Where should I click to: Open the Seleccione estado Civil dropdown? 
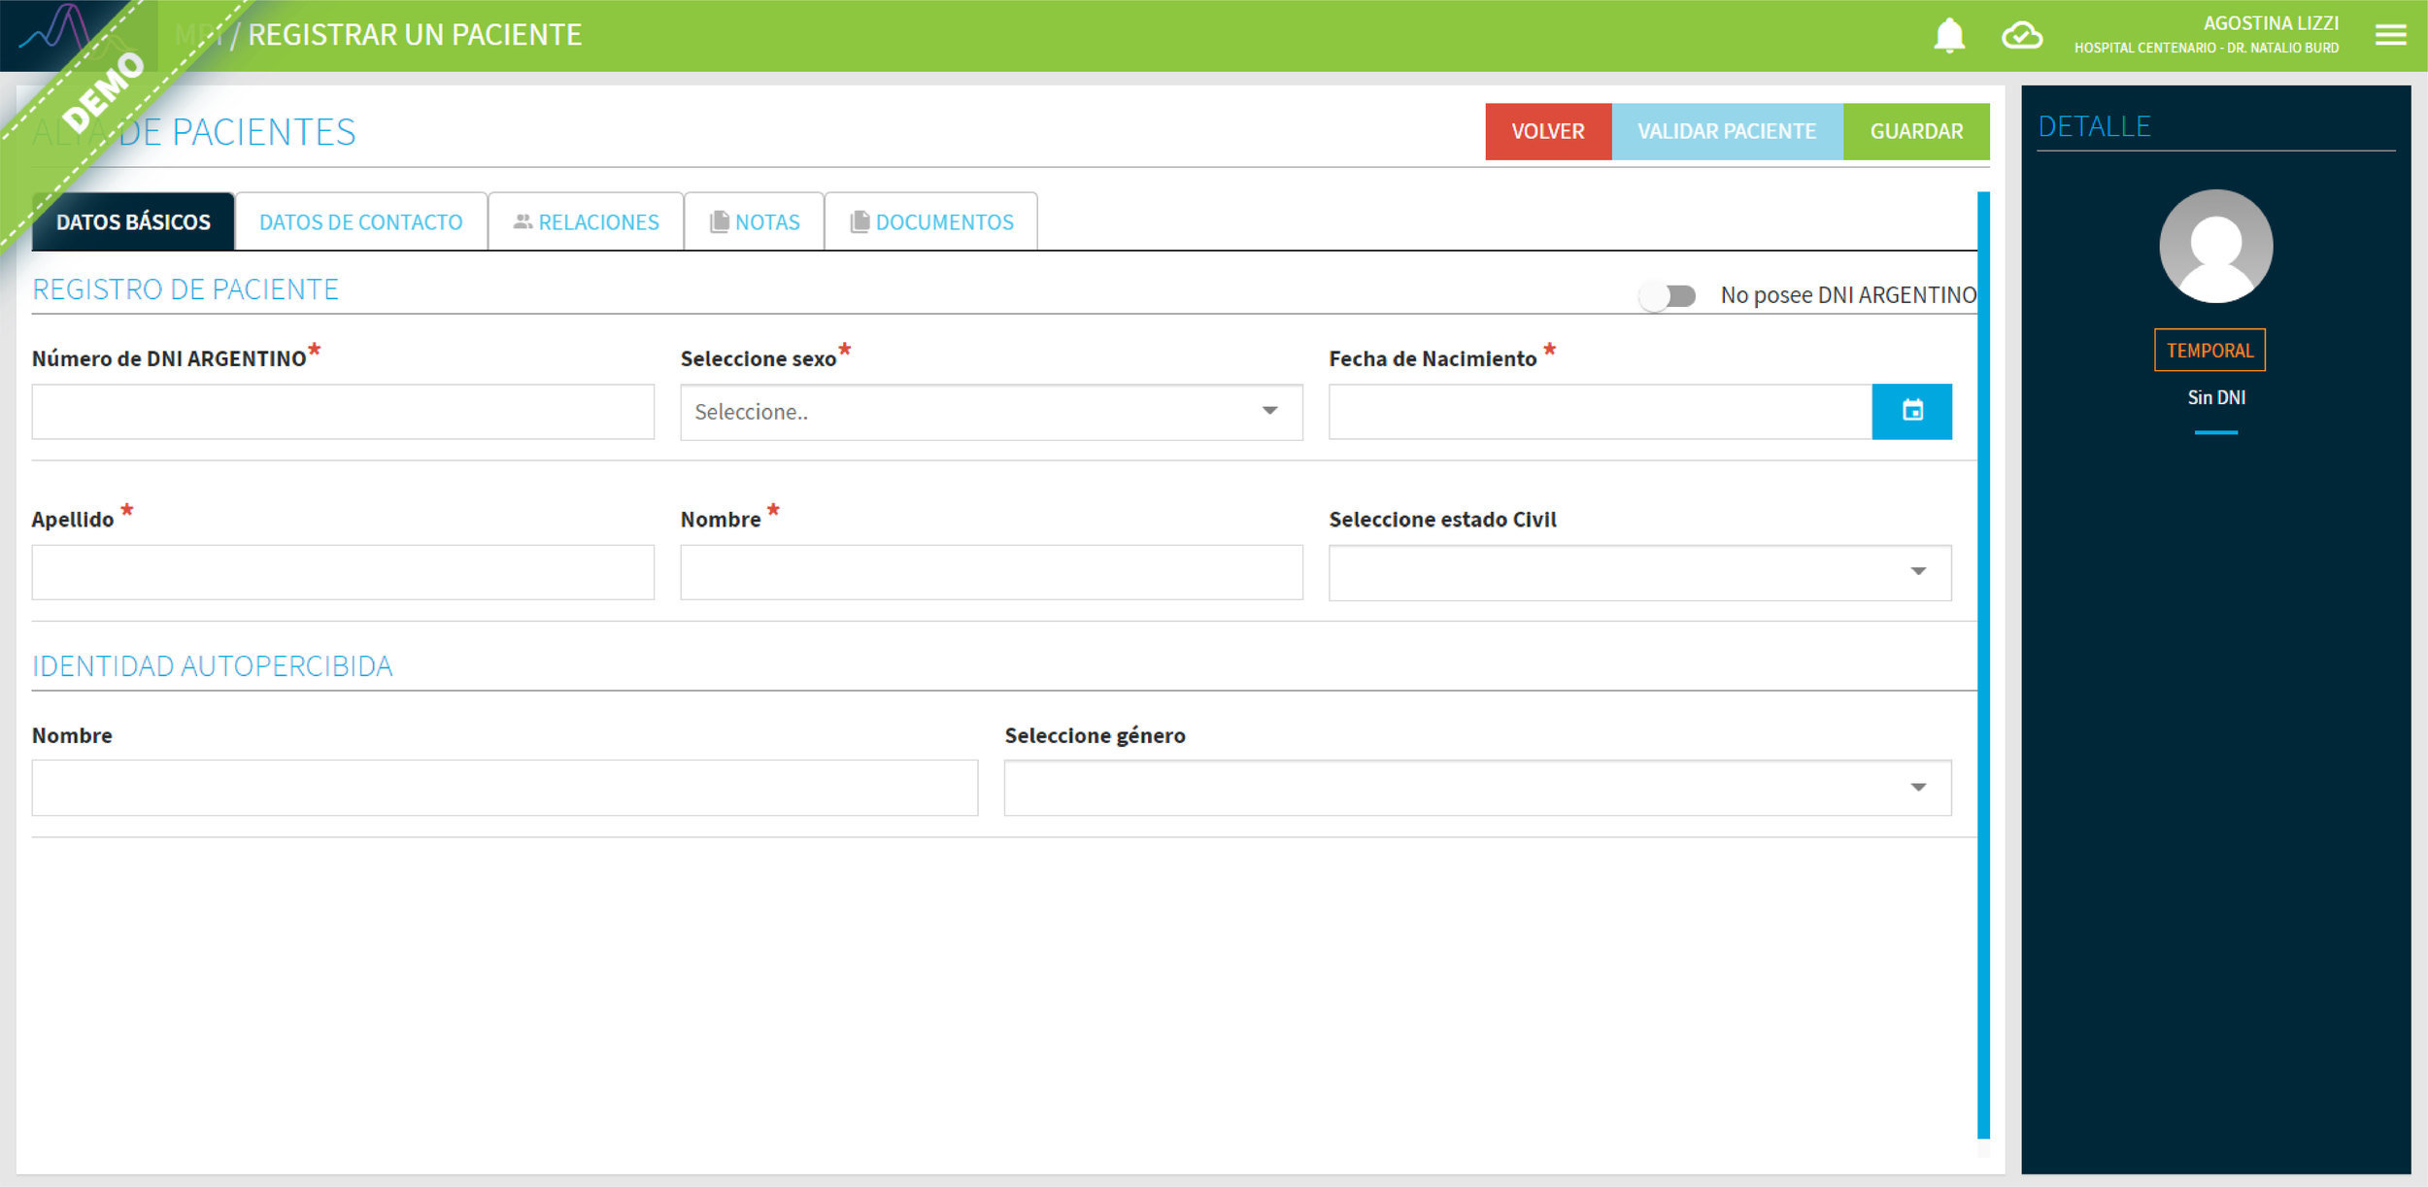pyautogui.click(x=1639, y=572)
